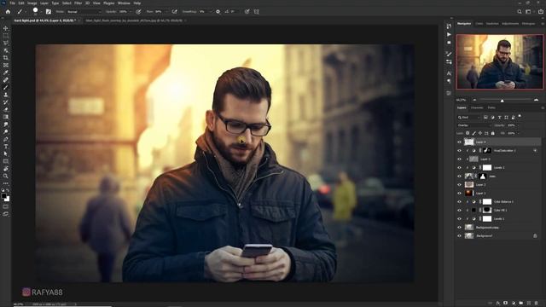This screenshot has height=307, width=546.
Task: Switch to the Channels tab
Action: 477,108
